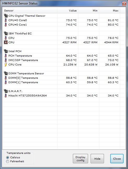Select the PCH Temperature label

click(20, 56)
